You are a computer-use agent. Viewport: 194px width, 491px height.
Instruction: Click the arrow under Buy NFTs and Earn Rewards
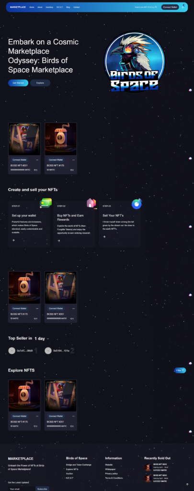tap(59, 241)
